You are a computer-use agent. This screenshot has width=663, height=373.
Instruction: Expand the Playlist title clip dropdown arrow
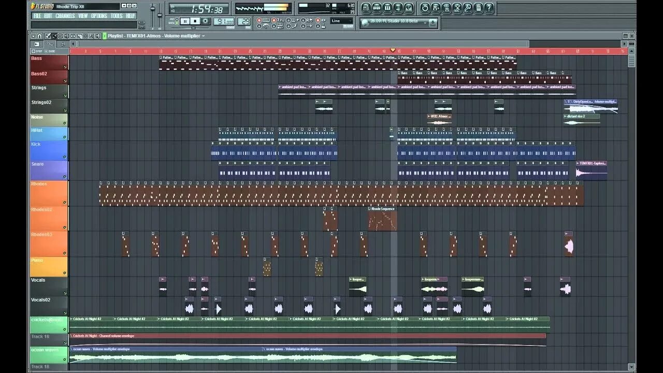(x=203, y=36)
